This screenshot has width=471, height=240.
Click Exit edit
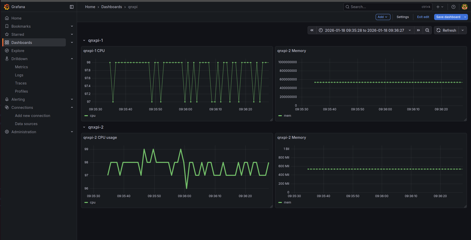click(x=423, y=17)
